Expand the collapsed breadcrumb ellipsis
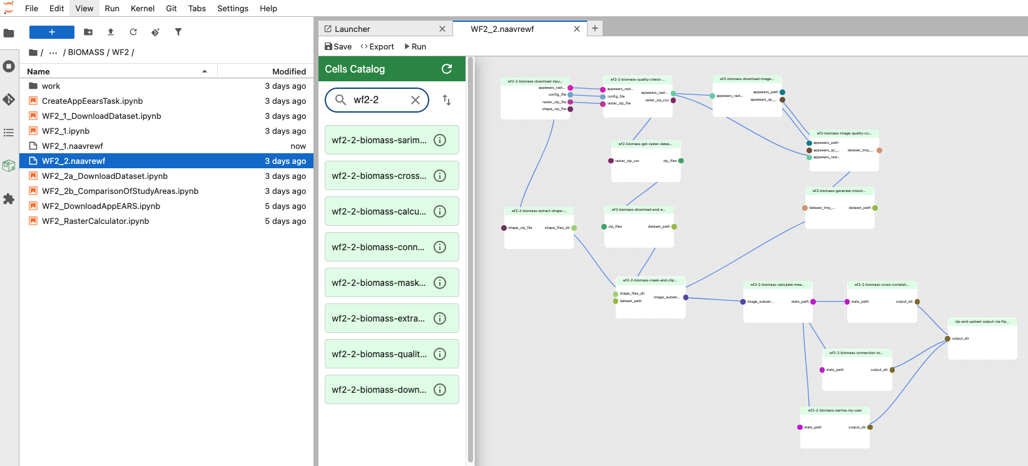 53,53
